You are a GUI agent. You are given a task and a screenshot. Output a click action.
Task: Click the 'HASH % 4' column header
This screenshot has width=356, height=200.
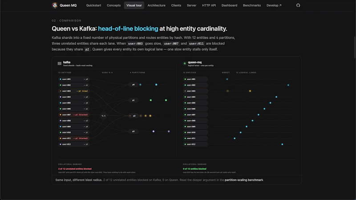pyautogui.click(x=107, y=72)
